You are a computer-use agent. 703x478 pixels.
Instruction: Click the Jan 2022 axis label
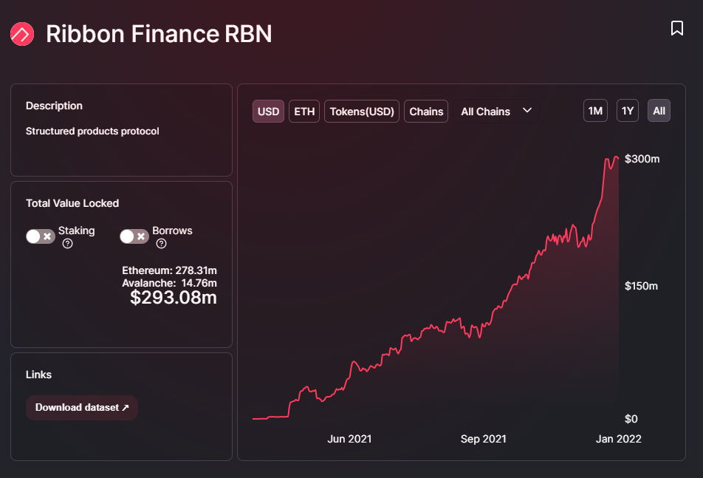point(618,439)
